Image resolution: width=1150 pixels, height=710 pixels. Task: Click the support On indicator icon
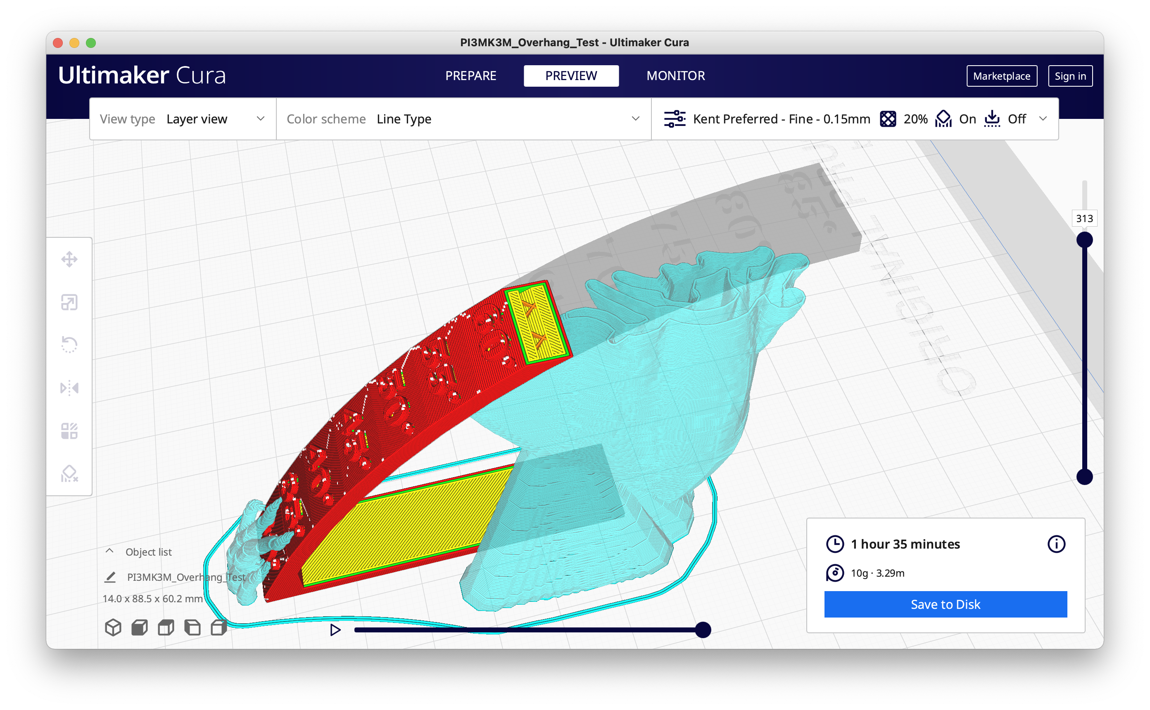click(x=943, y=119)
